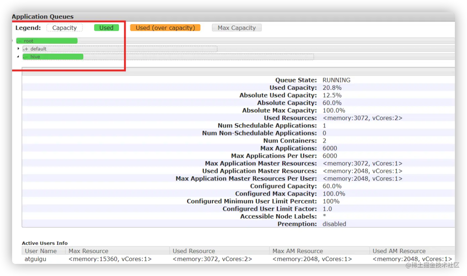Click the Preemption disabled value
This screenshot has width=467, height=276.
point(334,224)
